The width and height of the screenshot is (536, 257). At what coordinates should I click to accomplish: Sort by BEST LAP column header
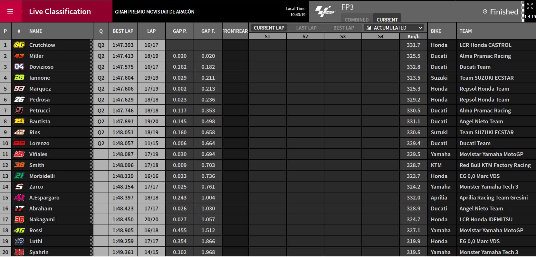click(x=123, y=31)
